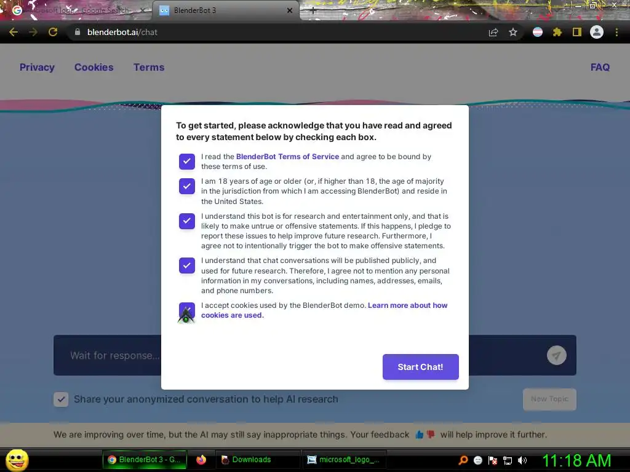630x472 pixels.
Task: Click the flag tray icon
Action: tap(493, 460)
